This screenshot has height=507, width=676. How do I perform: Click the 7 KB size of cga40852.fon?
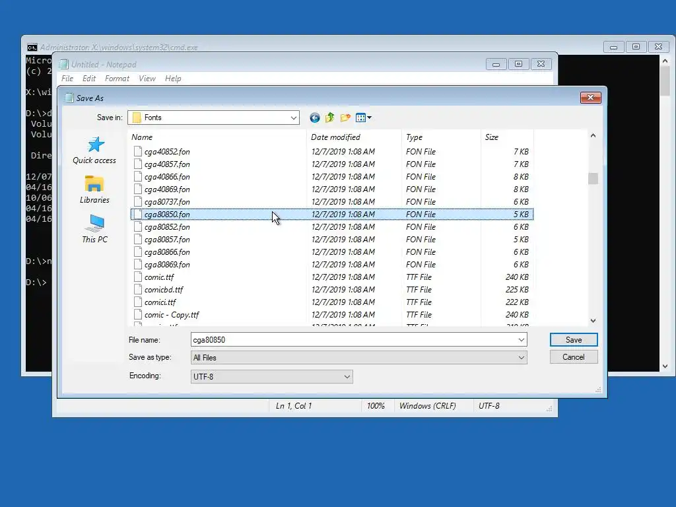tap(521, 151)
